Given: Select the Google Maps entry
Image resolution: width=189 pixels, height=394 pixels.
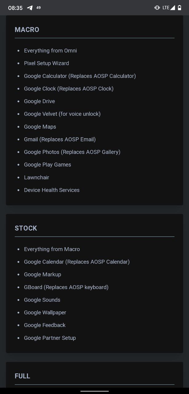Looking at the screenshot, I should 40,127.
